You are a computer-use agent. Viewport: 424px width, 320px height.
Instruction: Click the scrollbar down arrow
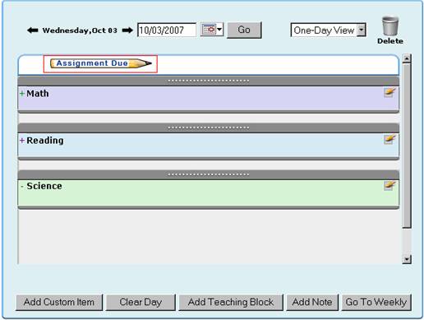point(407,259)
